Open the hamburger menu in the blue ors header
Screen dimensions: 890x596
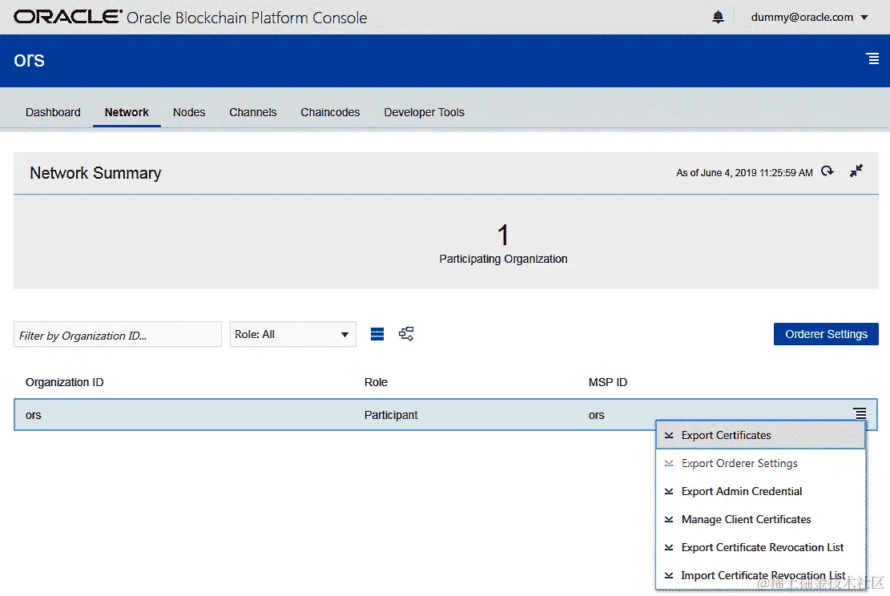point(873,58)
